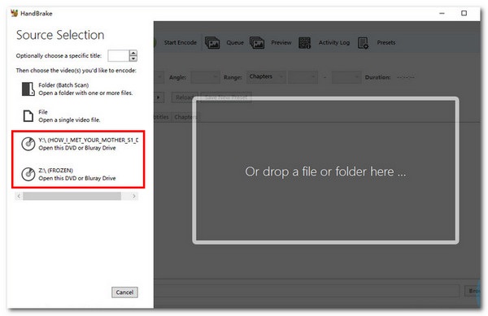Click the HandBrake pineapple logo
This screenshot has width=488, height=316.
click(x=14, y=13)
